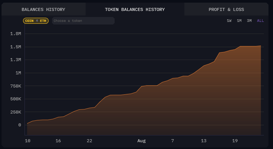Click the x-axis date label 10

tap(28, 141)
